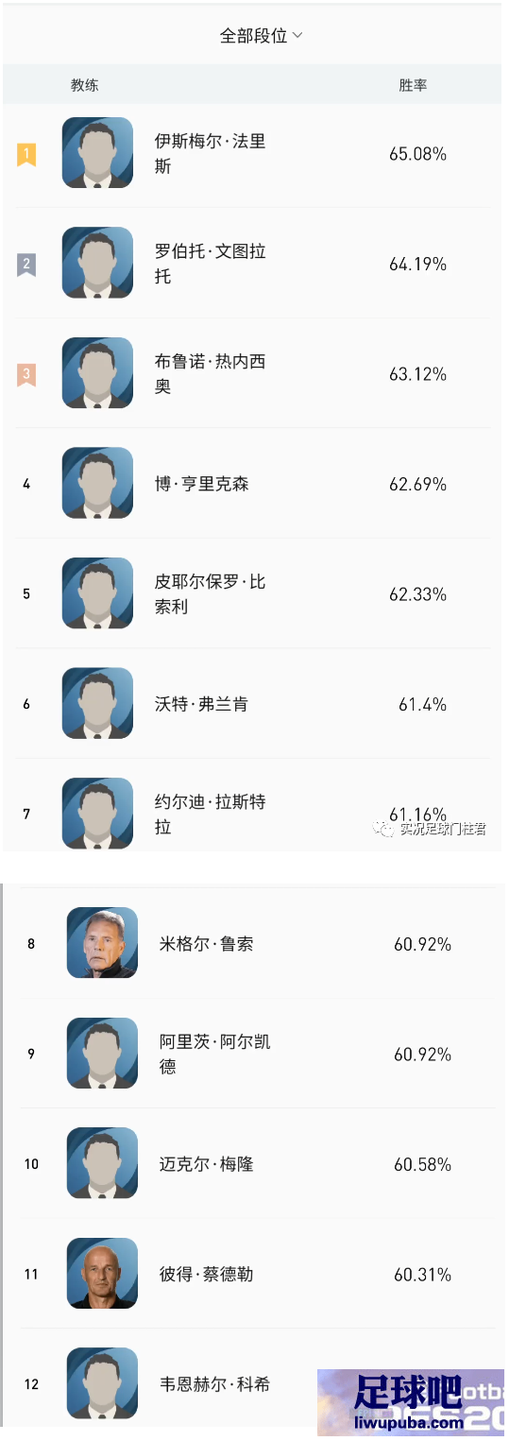Click the gray rank 2 badge icon

[26, 264]
